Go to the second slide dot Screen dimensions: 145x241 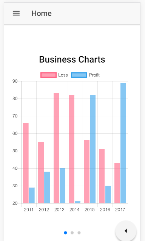72,233
